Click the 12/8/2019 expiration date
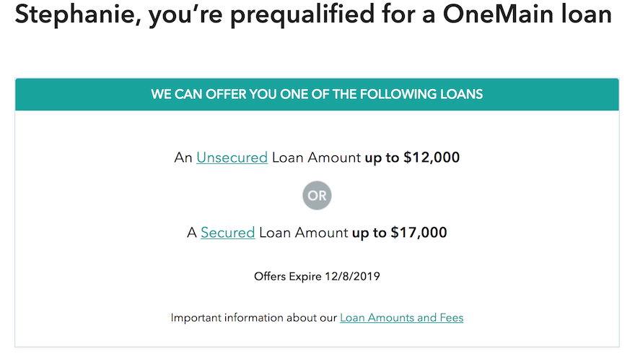This screenshot has width=635, height=357. pyautogui.click(x=352, y=277)
